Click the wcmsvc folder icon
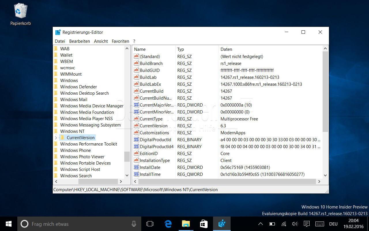369x231 pixels. coord(56,68)
